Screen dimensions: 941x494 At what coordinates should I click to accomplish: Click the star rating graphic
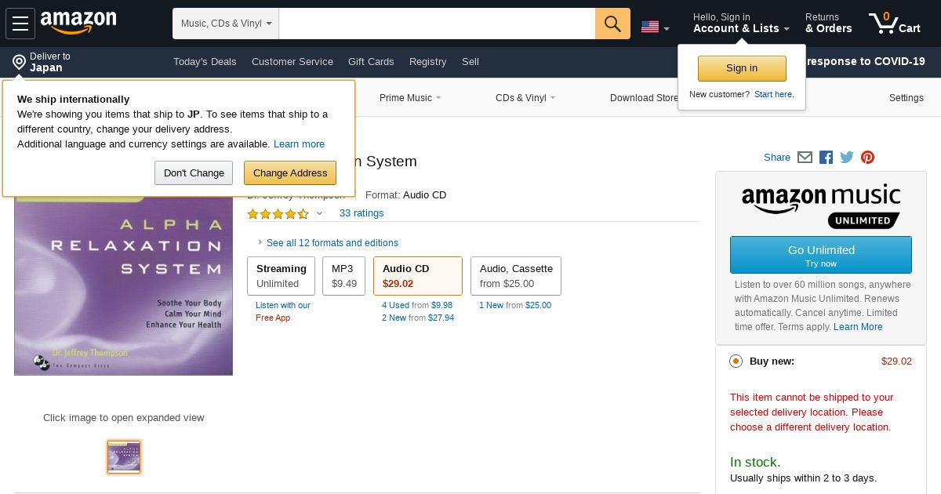[278, 213]
